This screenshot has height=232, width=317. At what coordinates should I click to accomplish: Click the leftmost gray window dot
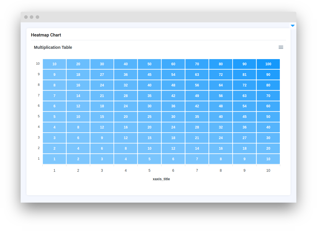pos(26,17)
